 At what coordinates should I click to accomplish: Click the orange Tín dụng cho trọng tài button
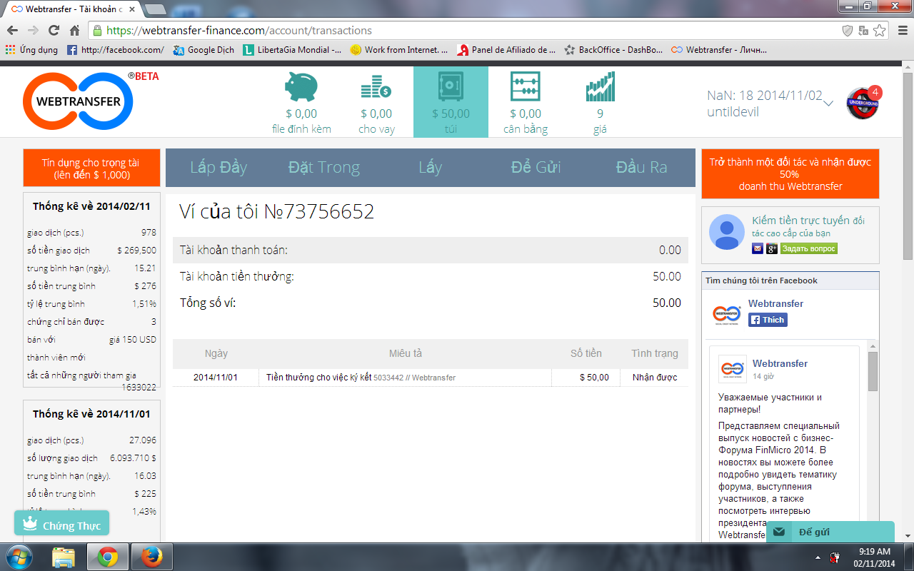tap(91, 169)
